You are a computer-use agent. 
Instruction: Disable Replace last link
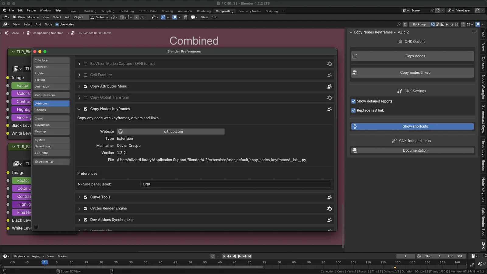tap(354, 110)
